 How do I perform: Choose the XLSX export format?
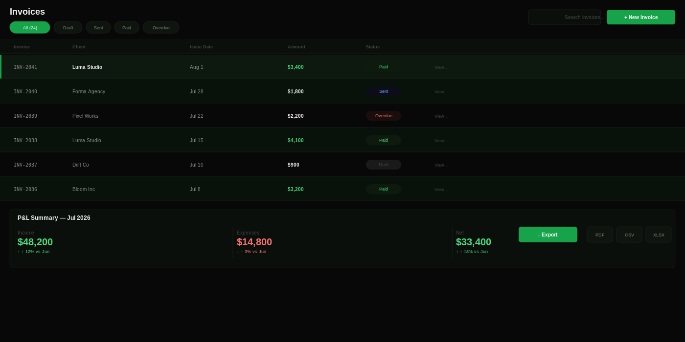pos(659,235)
